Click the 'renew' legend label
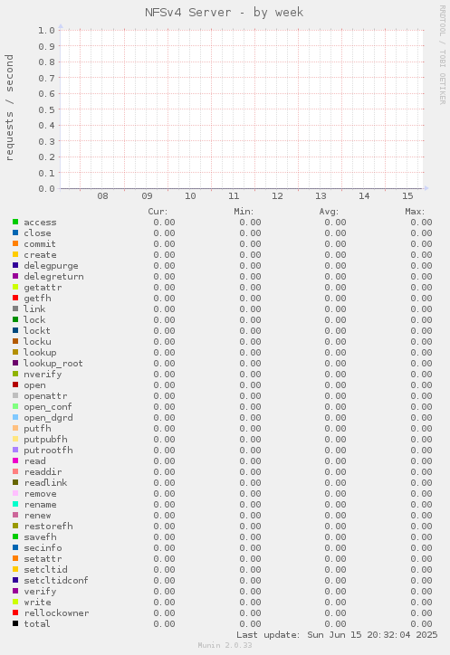Image resolution: width=450 pixels, height=655 pixels. coord(37,516)
